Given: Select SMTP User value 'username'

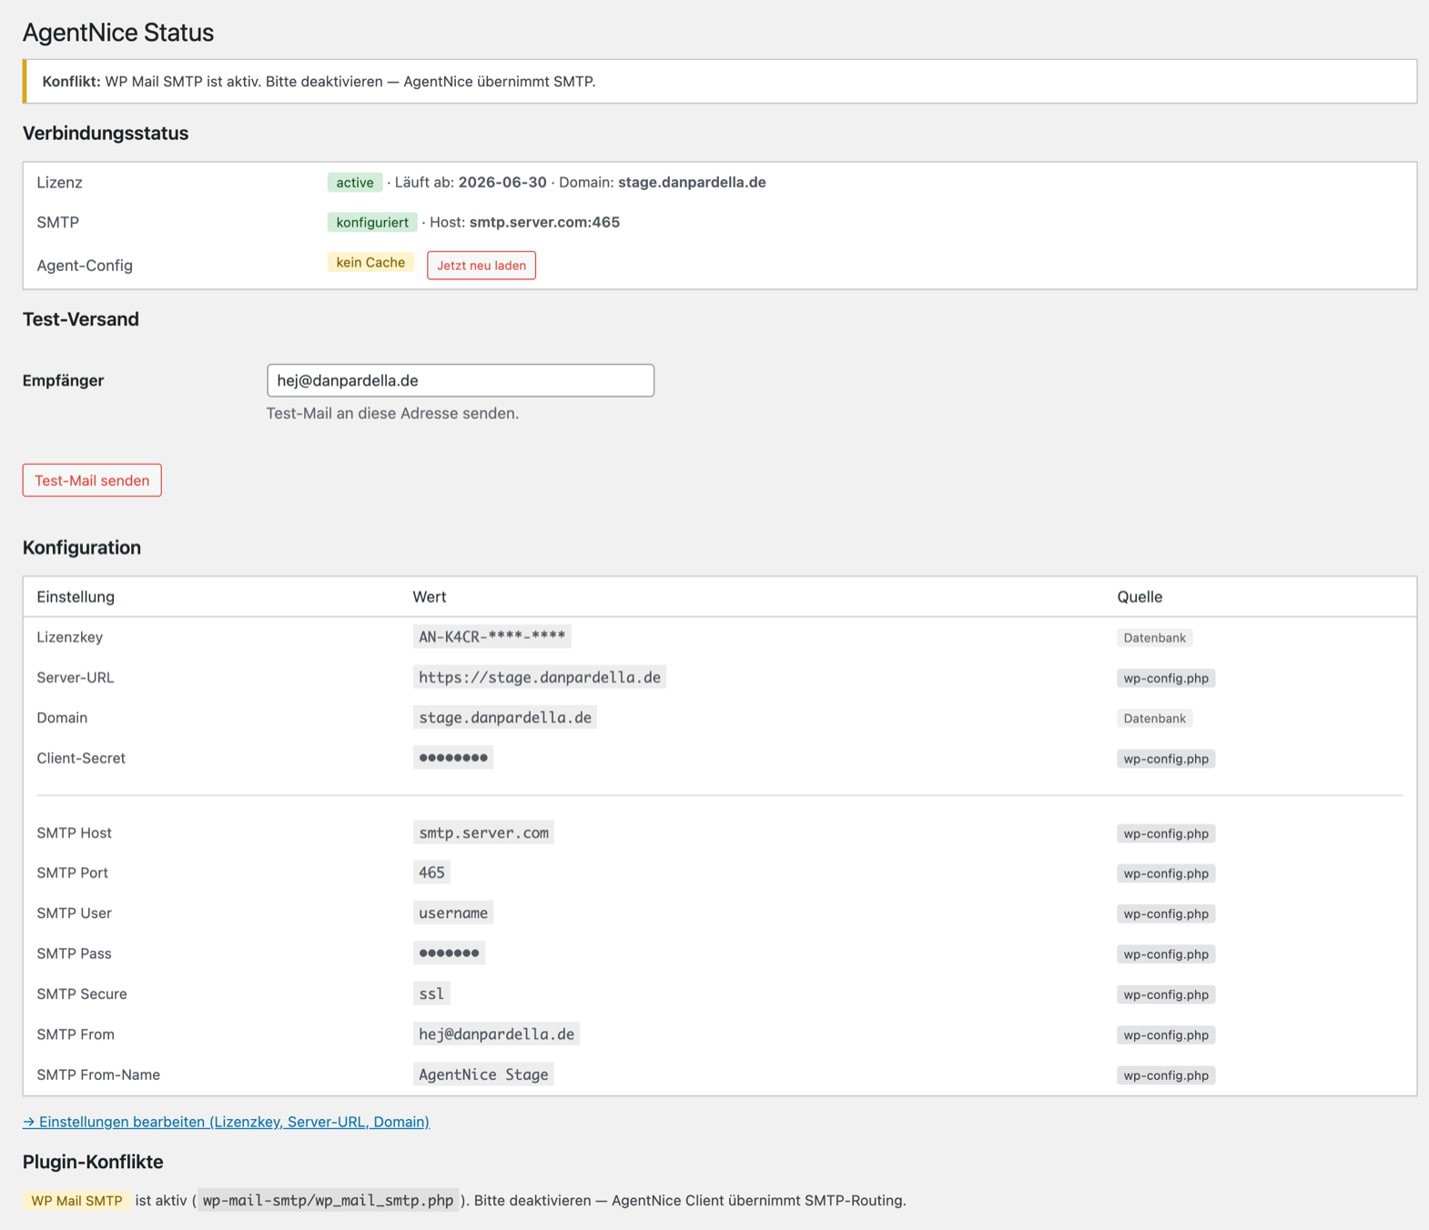Looking at the screenshot, I should click(453, 912).
